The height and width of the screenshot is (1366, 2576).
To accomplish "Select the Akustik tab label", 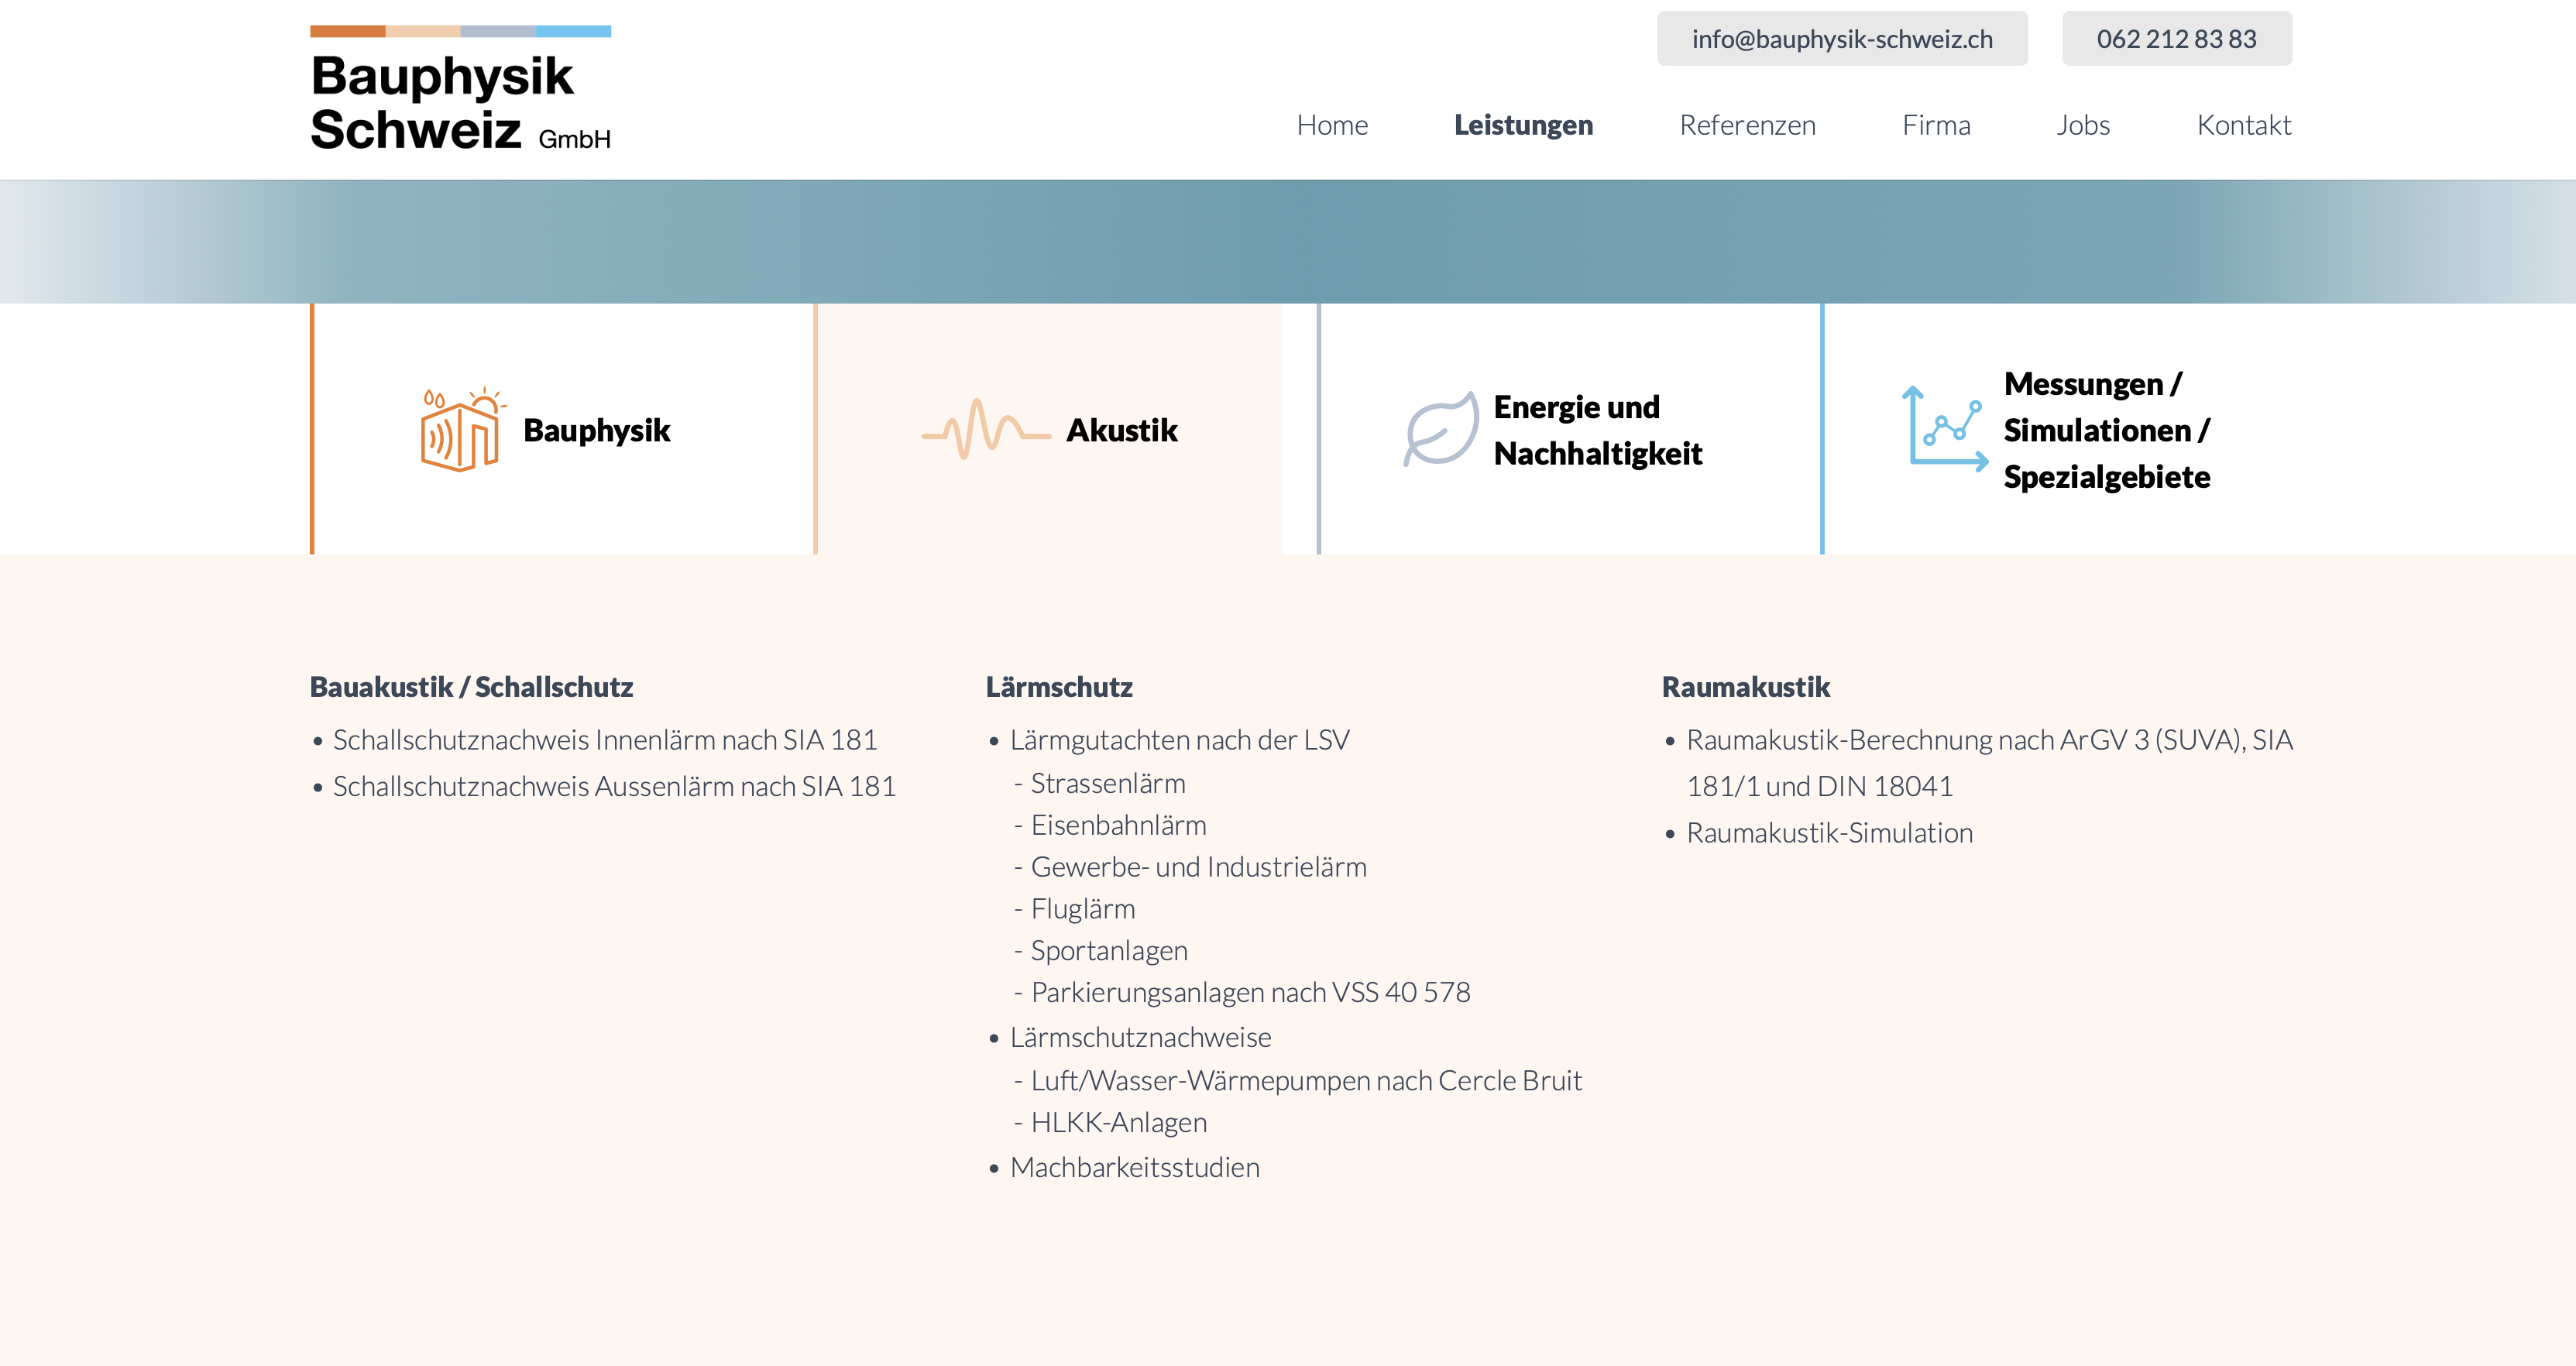I will click(1122, 430).
